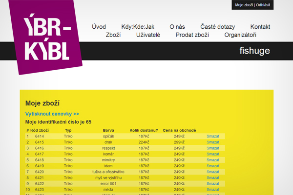Delete the mimikry shirt row

pos(213,159)
